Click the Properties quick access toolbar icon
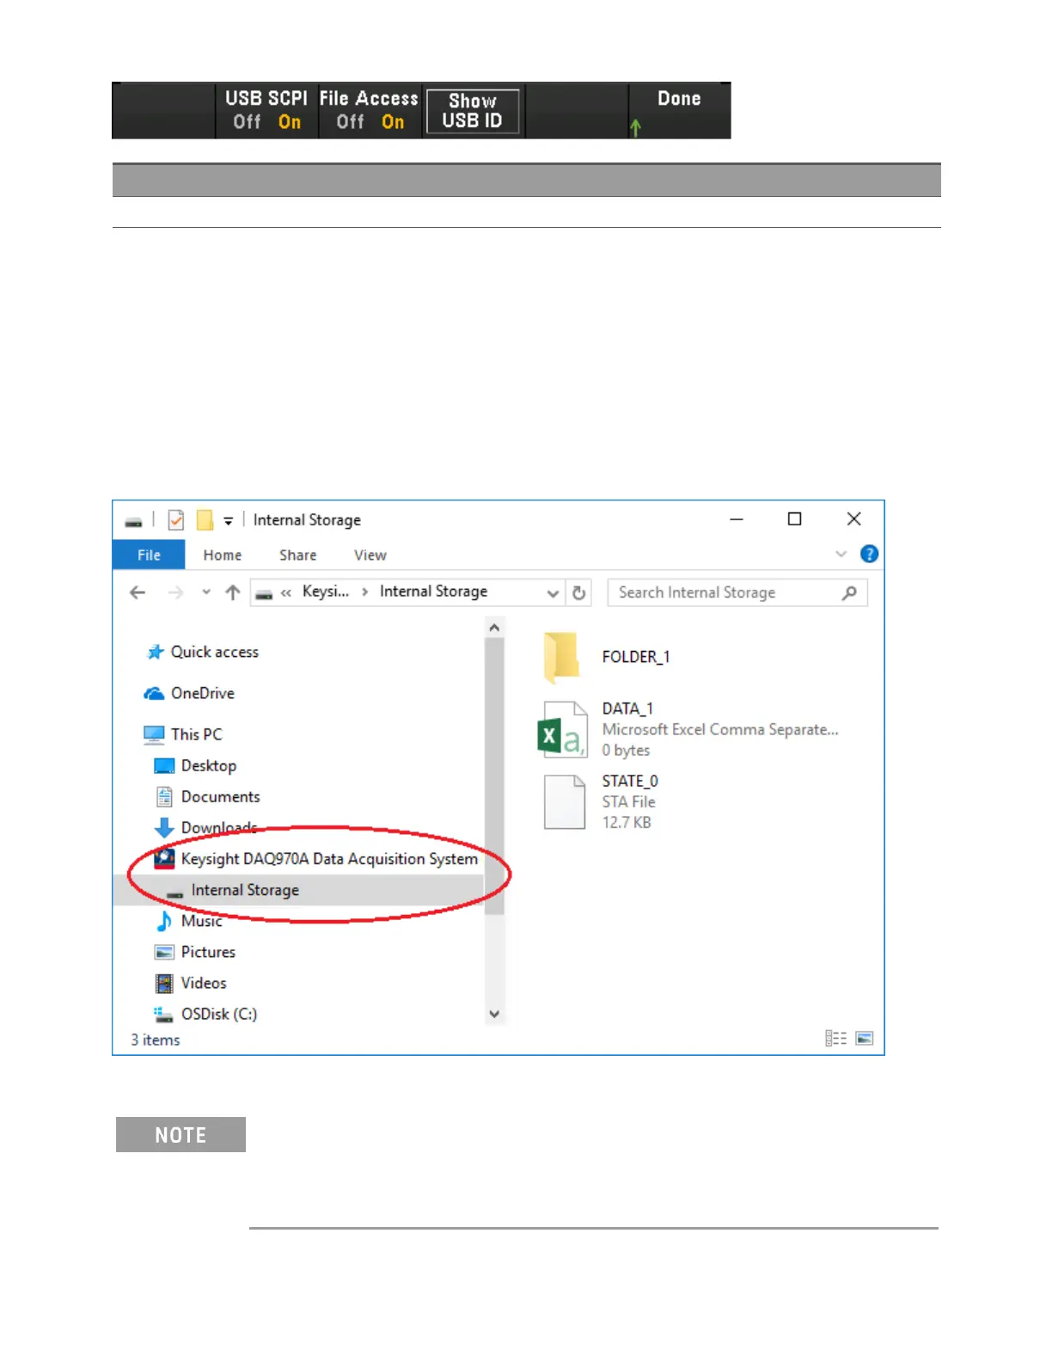This screenshot has height=1362, width=1052. click(176, 520)
